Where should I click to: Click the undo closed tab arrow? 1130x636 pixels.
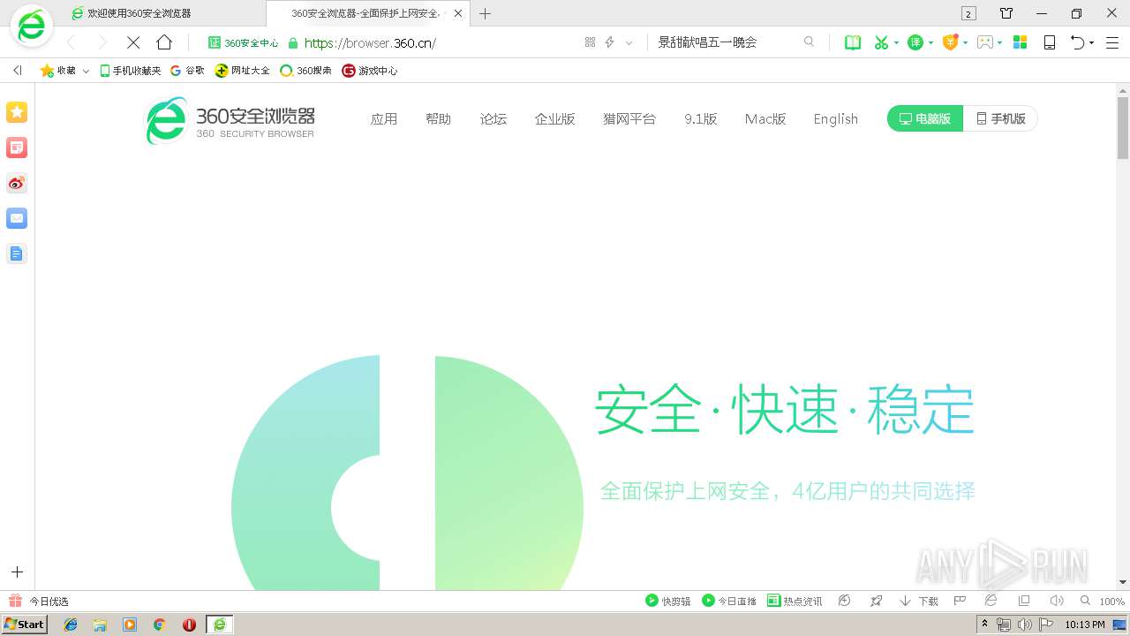tap(1077, 42)
